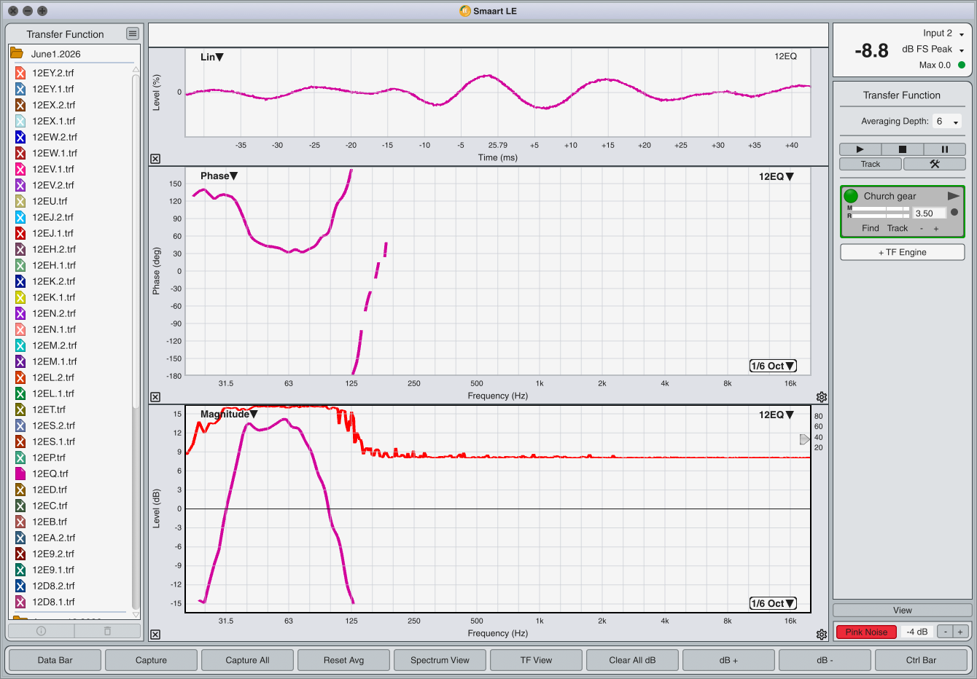Open the Transfer Function data bar menu icon
This screenshot has width=977, height=679.
(x=132, y=34)
